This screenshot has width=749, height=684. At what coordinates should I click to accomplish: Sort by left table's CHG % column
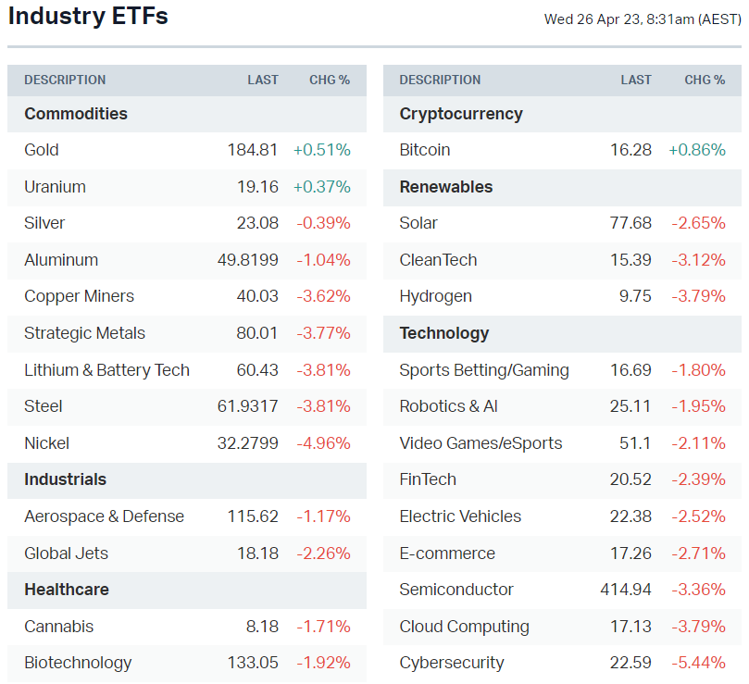329,80
